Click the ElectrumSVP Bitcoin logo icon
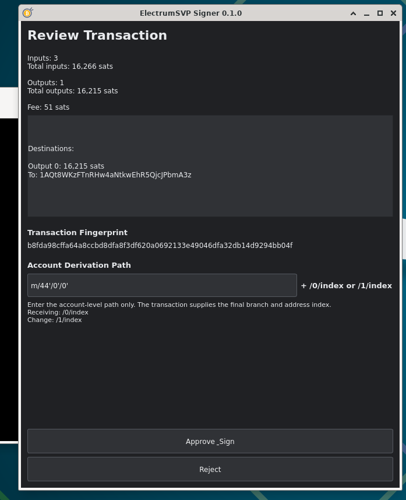The image size is (406, 500). 28,13
